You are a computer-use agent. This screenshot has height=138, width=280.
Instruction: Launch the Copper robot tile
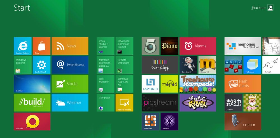tap(243, 122)
